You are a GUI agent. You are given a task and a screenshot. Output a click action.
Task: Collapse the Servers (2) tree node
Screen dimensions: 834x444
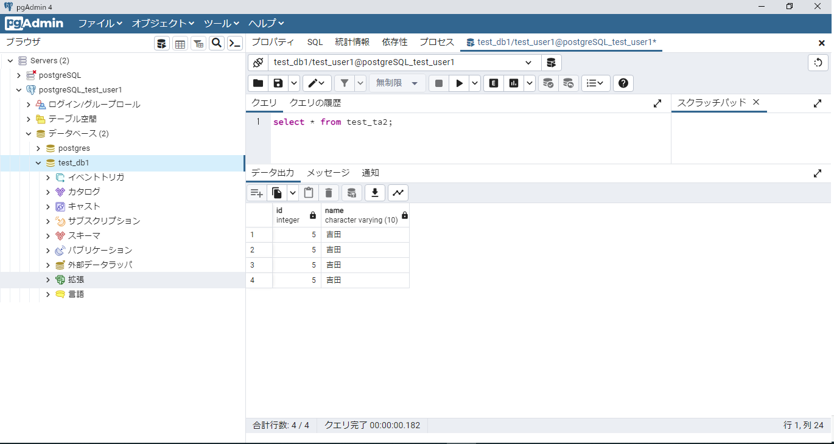click(9, 61)
